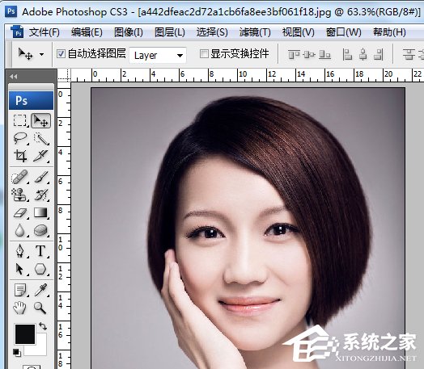Select the Rectangular Marquee tool
This screenshot has height=369, width=424.
pyautogui.click(x=20, y=120)
